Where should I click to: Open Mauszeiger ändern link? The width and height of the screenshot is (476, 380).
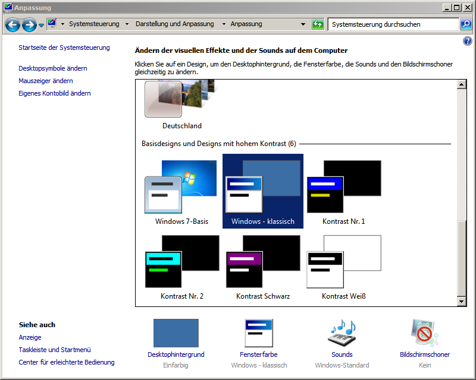[46, 81]
